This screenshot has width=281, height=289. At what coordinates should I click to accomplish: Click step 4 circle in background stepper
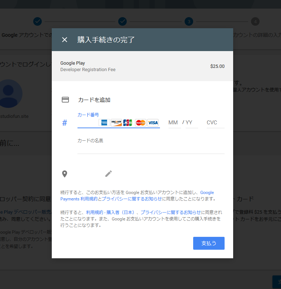[x=255, y=21]
